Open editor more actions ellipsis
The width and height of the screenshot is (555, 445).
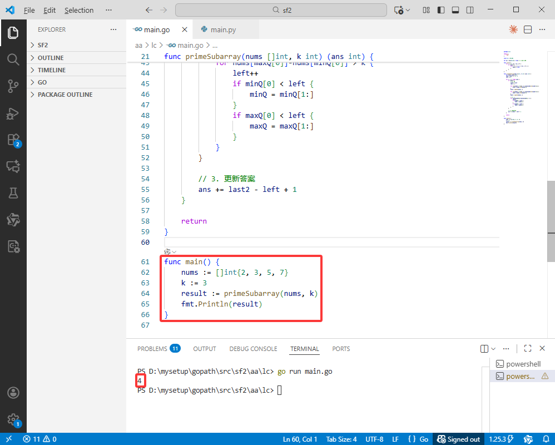click(542, 29)
